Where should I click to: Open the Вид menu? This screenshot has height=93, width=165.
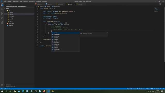pos(21,1)
